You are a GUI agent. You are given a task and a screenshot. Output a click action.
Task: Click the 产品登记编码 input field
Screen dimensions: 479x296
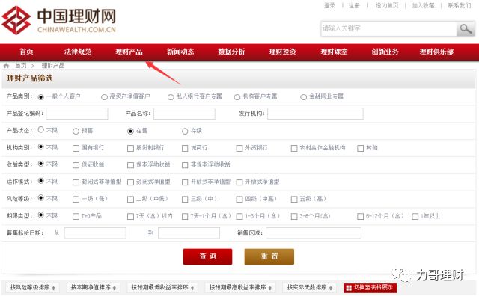[77, 114]
